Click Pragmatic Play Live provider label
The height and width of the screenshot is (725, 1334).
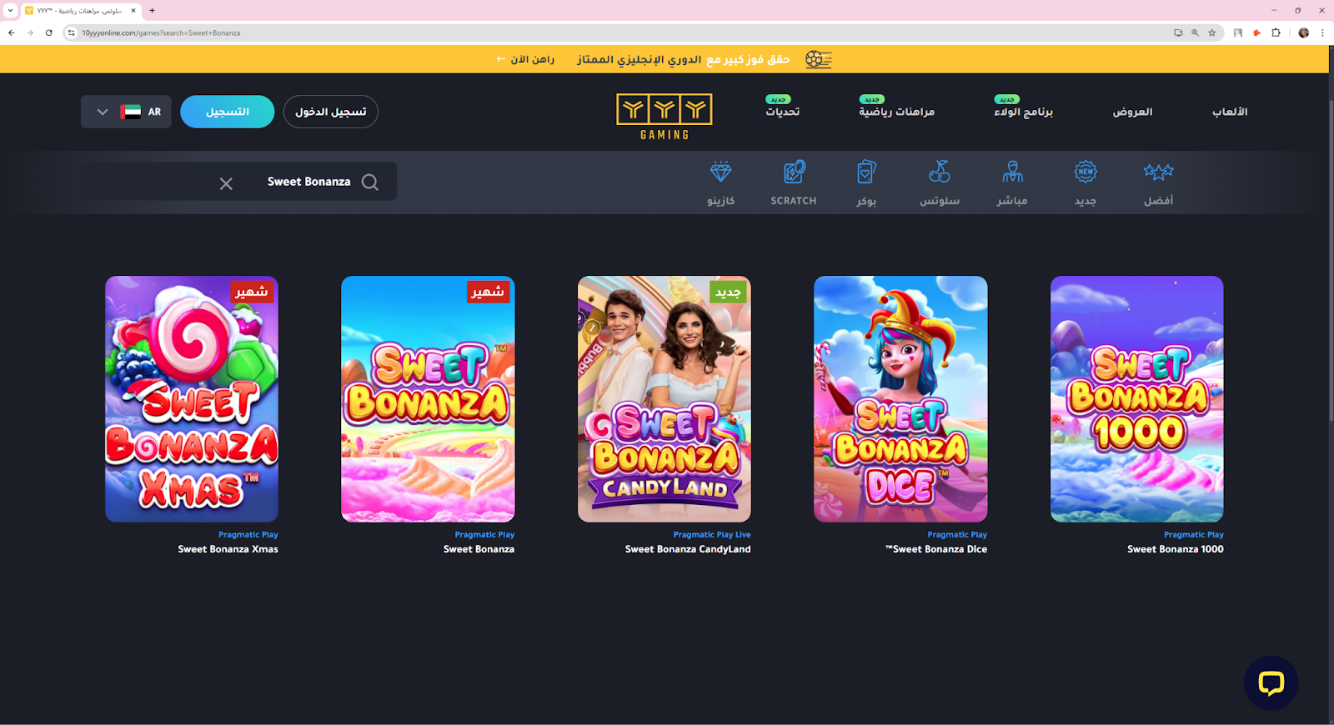tap(712, 535)
